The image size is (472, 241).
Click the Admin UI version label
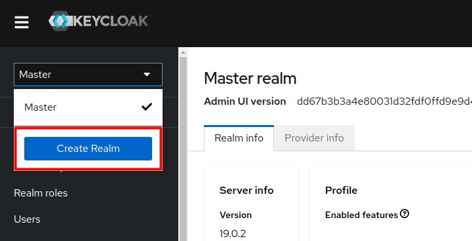(x=245, y=102)
